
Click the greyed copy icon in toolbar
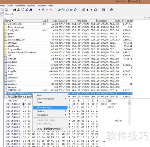[x=2, y=10]
